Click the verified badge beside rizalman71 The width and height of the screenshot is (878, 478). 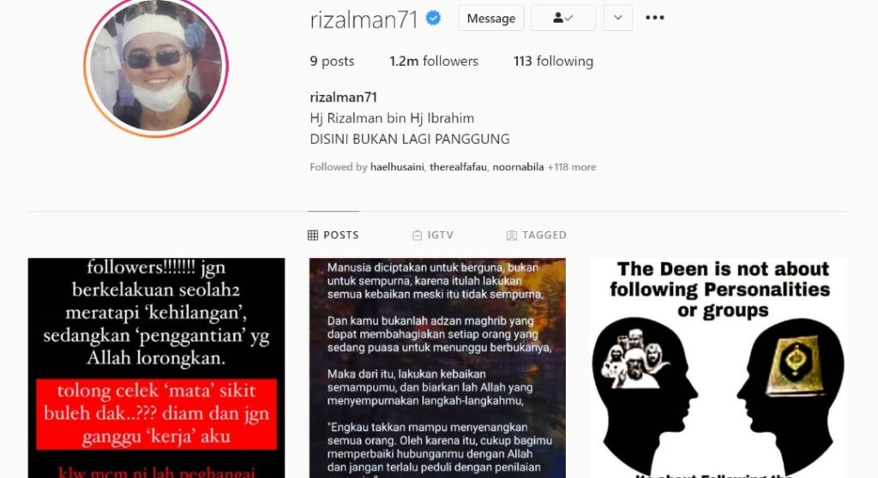click(x=433, y=19)
